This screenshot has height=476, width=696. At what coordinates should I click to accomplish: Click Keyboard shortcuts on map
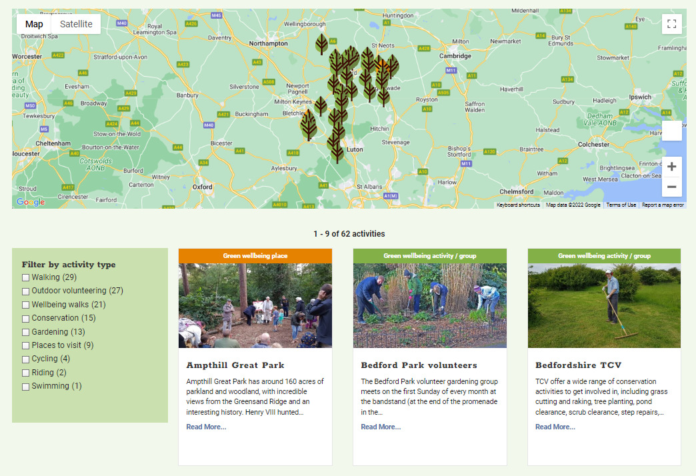coord(518,205)
